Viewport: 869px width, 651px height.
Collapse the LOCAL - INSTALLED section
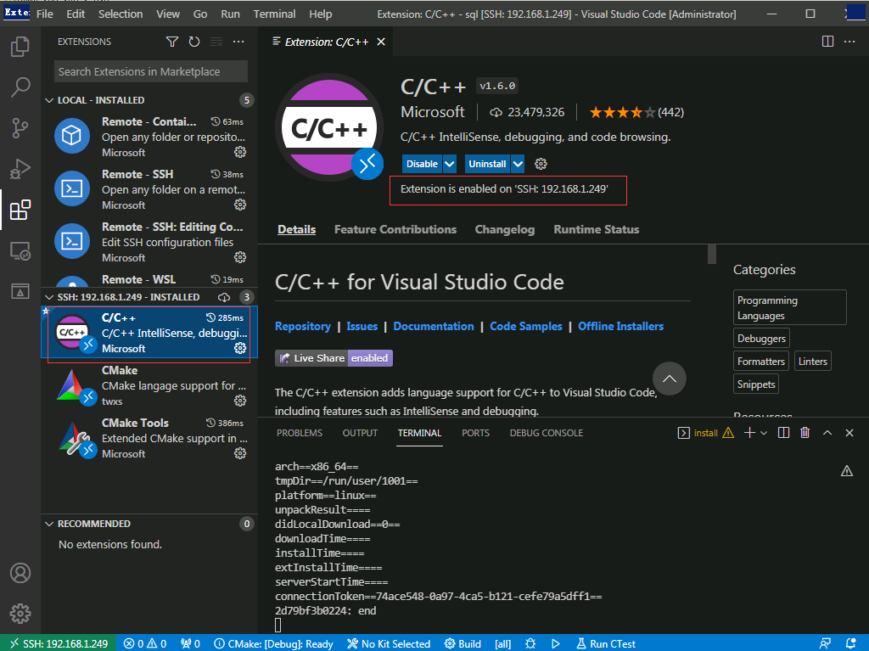[49, 100]
